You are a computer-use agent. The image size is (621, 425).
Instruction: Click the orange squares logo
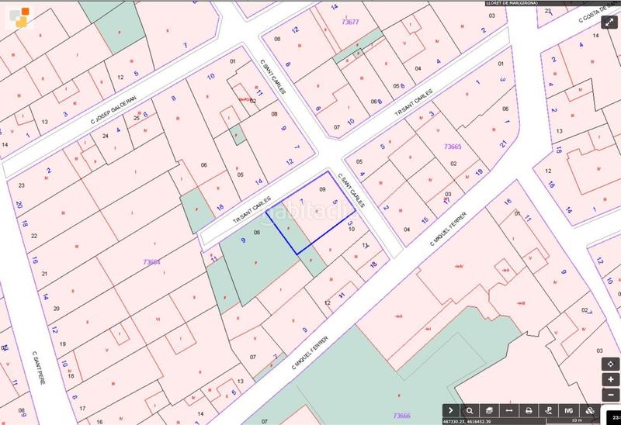pos(23,16)
